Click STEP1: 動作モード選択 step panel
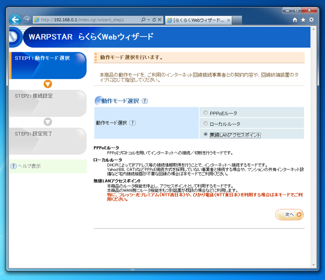Image resolution: width=325 pixels, height=280 pixels. click(x=48, y=65)
